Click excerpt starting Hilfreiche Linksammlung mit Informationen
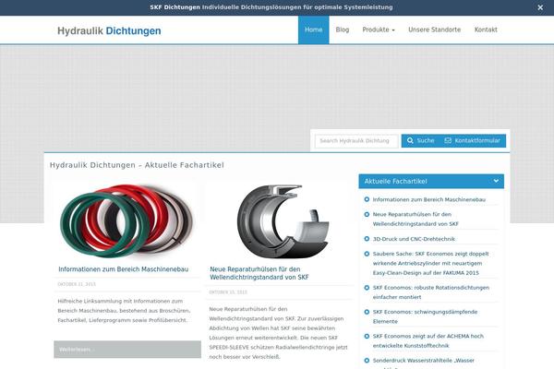 (124, 311)
